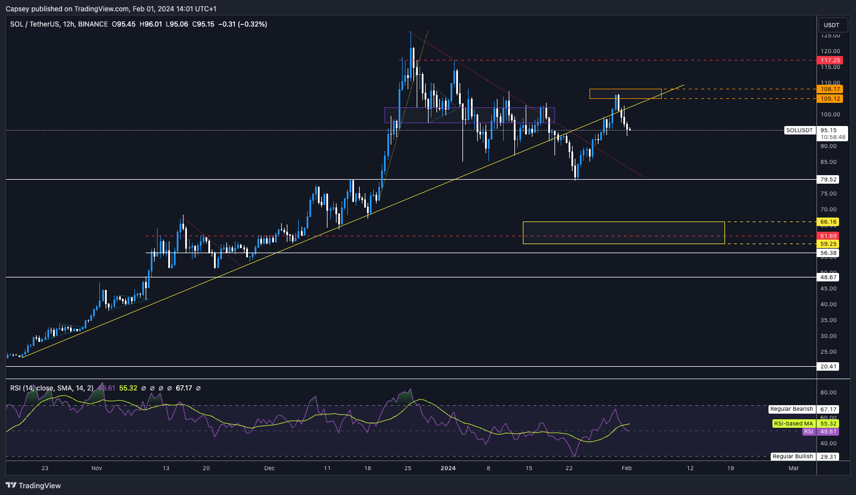Click the orange 108.17 price label
856x495 pixels.
[830, 89]
